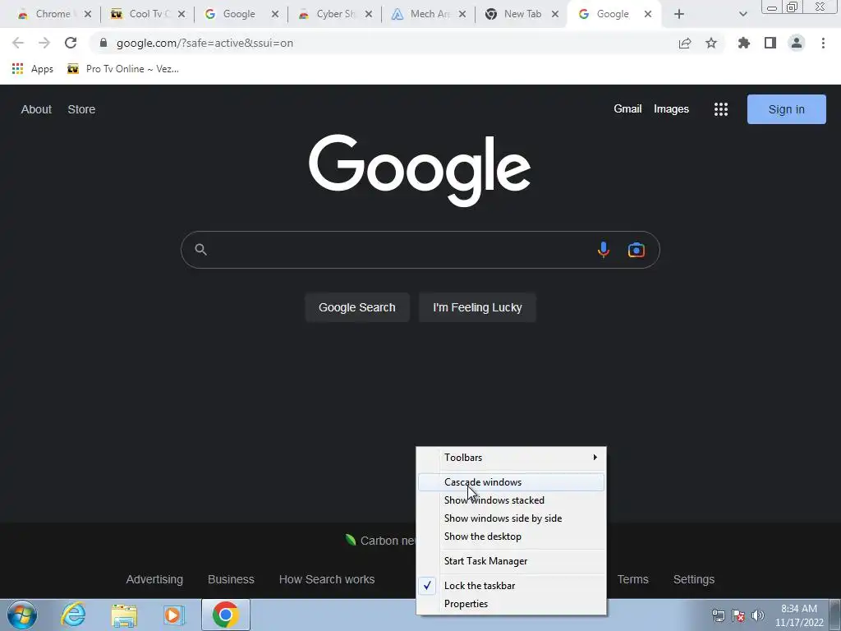Open the Settings footer link
The image size is (841, 631).
tap(693, 579)
